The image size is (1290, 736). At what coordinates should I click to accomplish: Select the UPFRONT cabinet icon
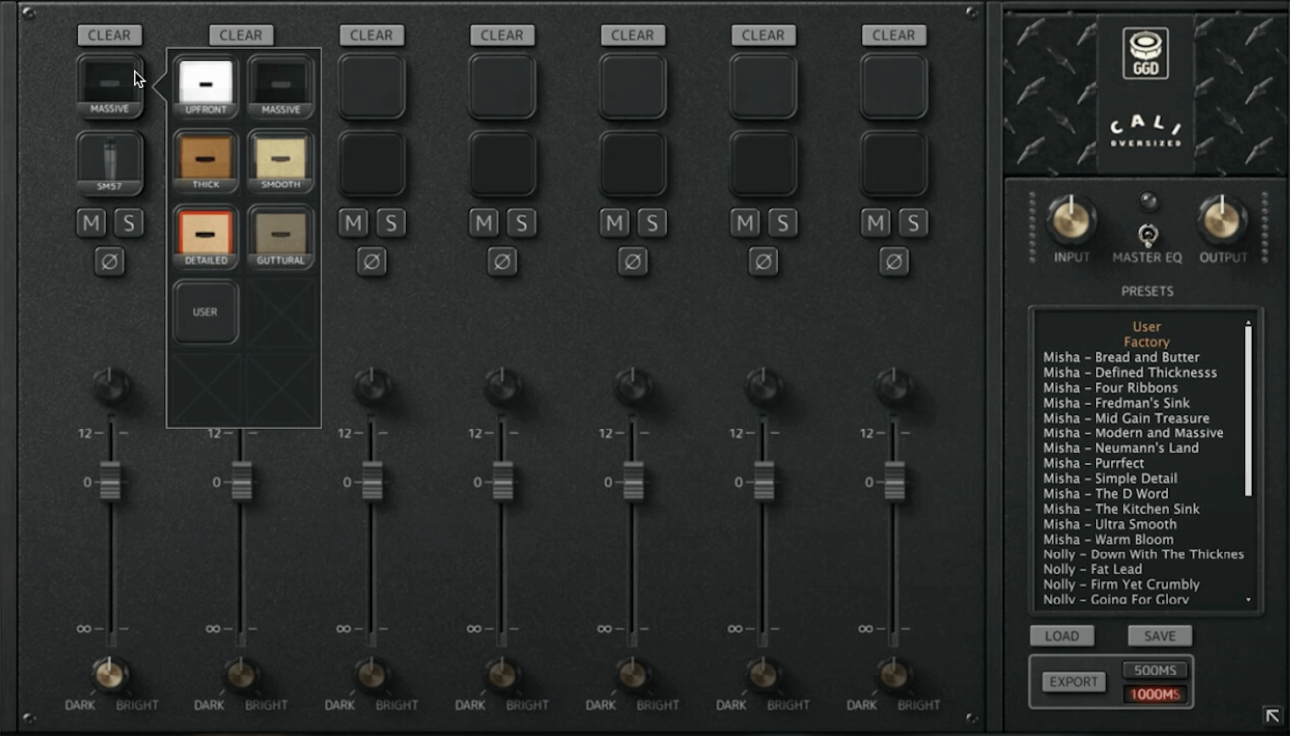[x=205, y=83]
